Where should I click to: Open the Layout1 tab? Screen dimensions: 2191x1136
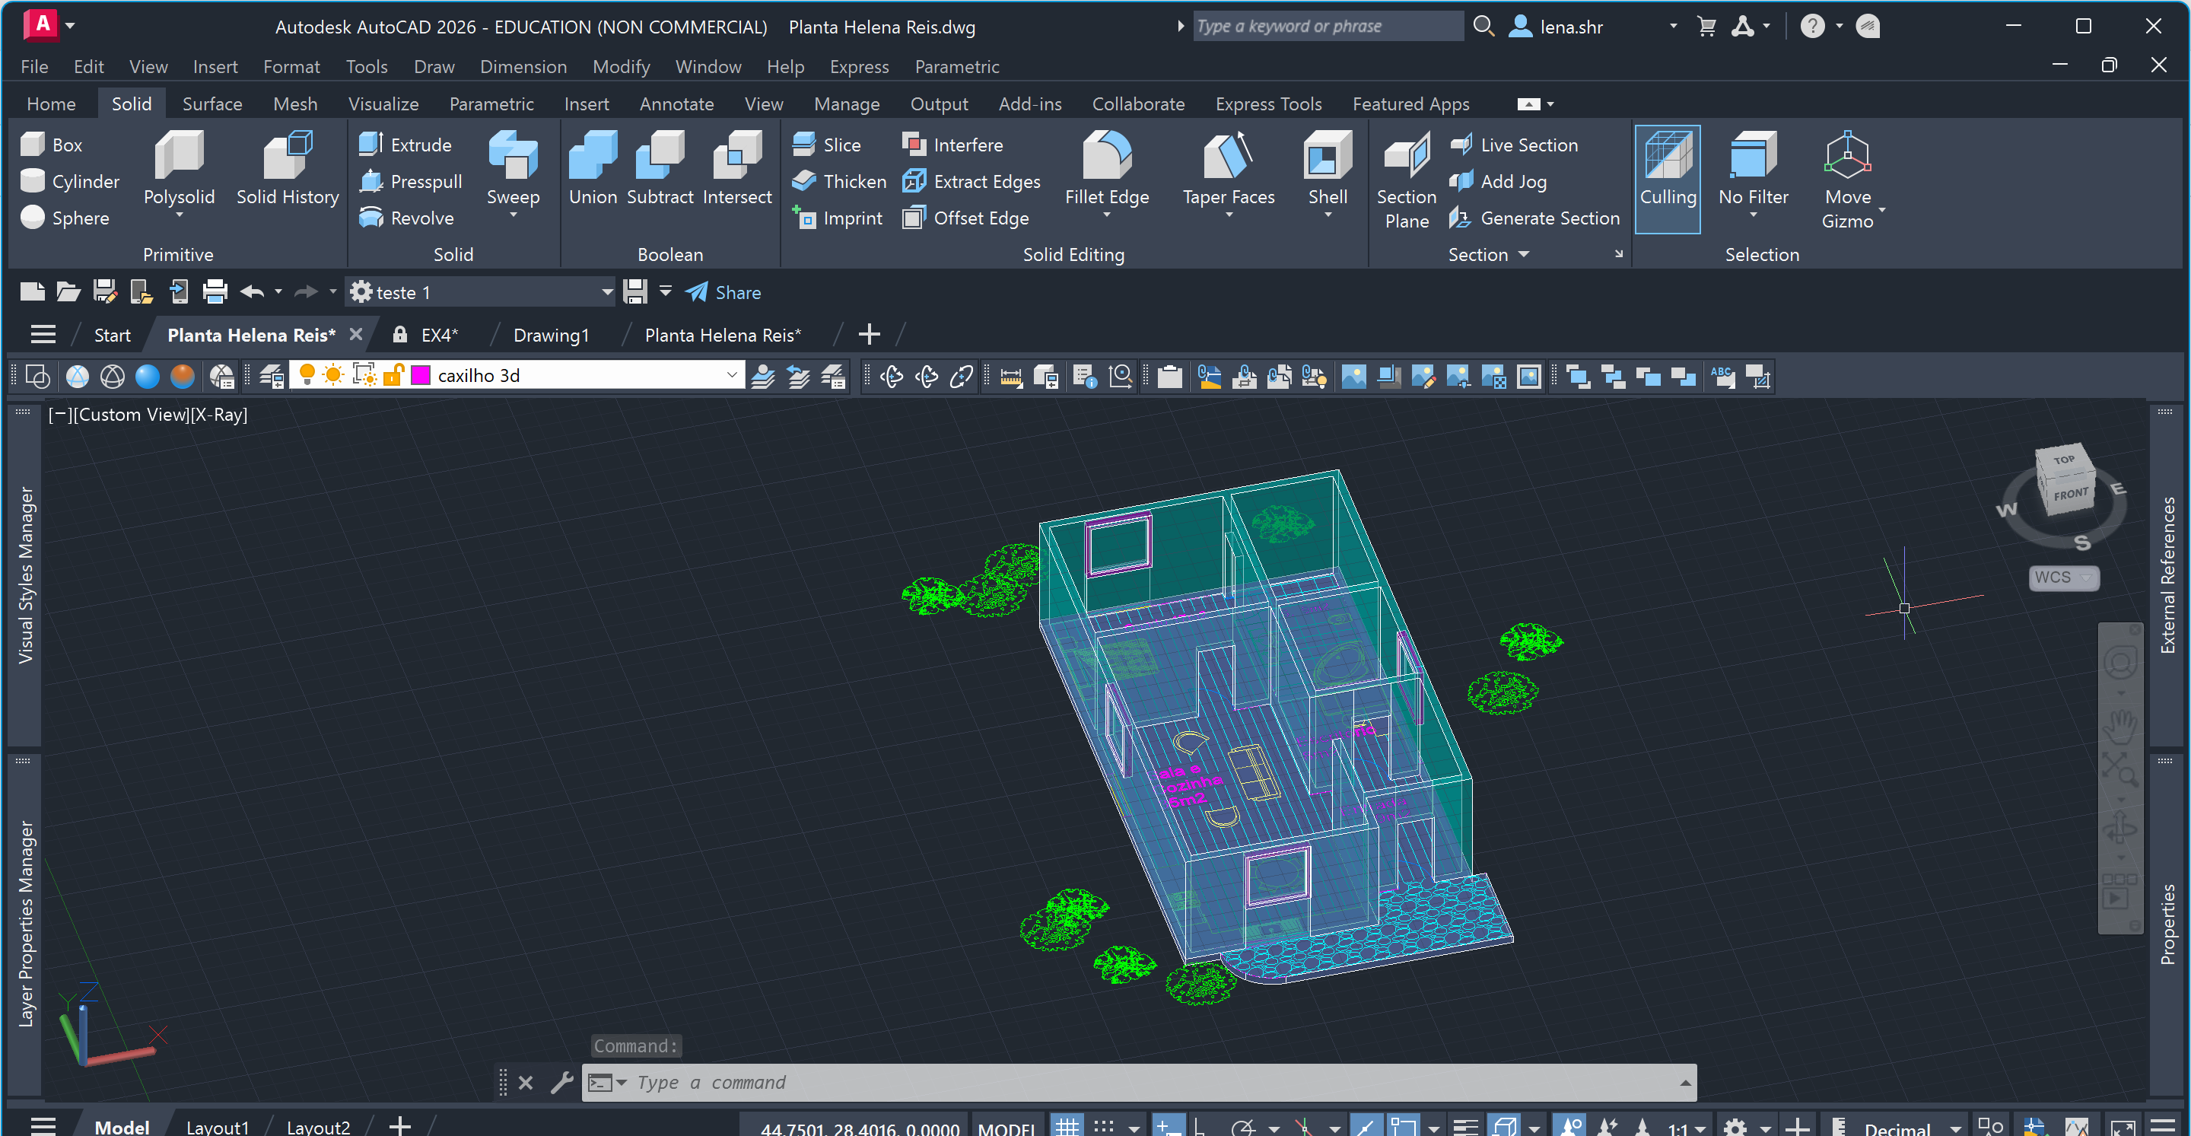pos(218,1127)
